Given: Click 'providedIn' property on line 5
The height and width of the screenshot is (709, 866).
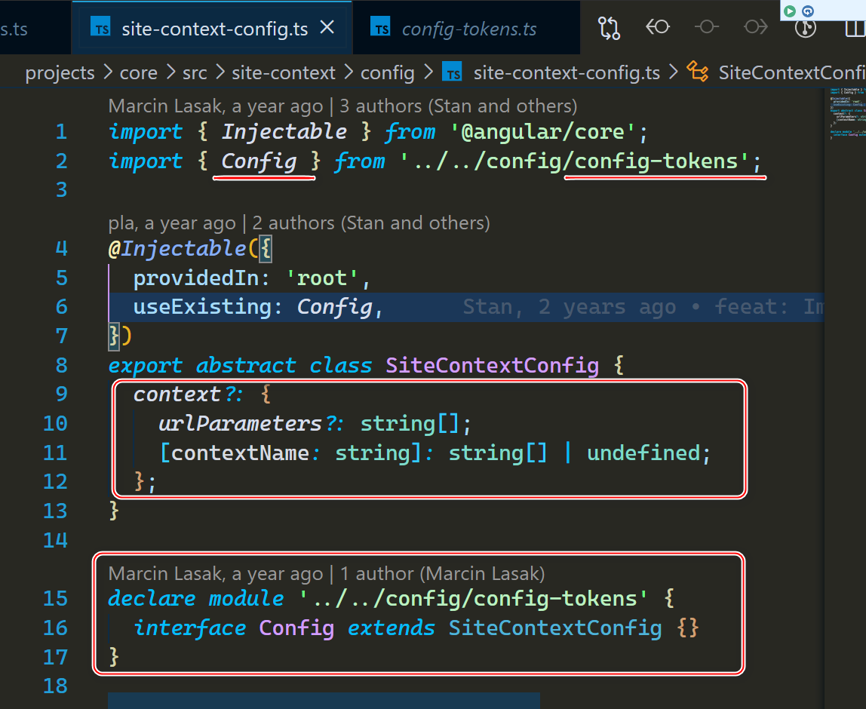Looking at the screenshot, I should tap(195, 278).
